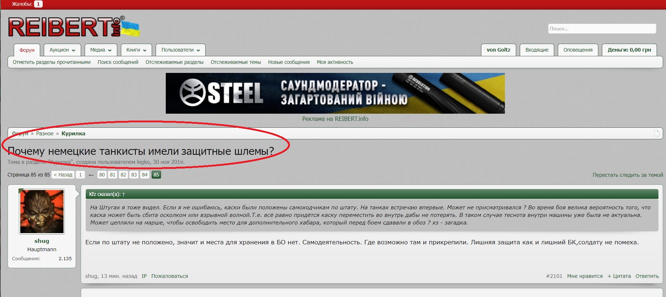Follow the Реклама на REIBERT.info link
Screen dimensions: 666x297
pyautogui.click(x=335, y=119)
